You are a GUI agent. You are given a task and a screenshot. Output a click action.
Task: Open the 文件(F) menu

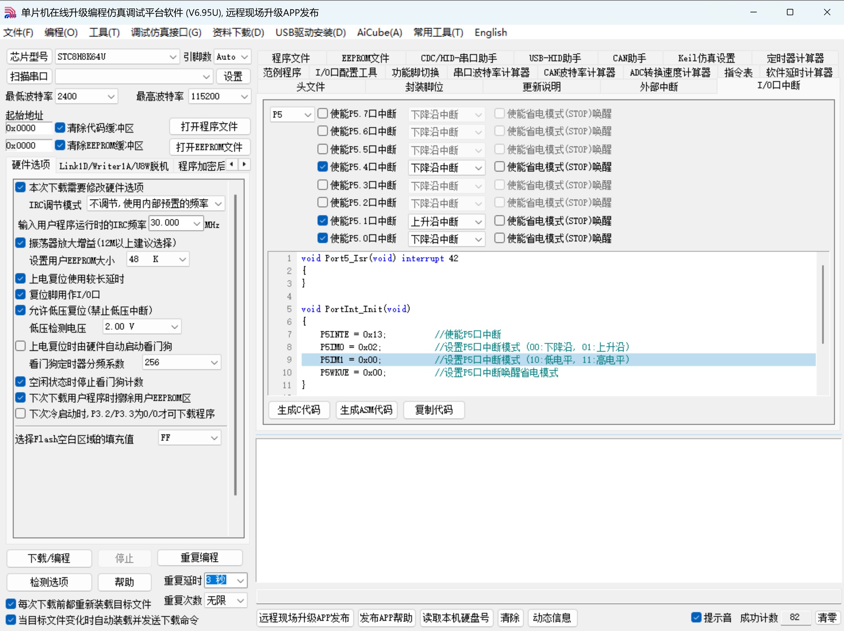[18, 32]
